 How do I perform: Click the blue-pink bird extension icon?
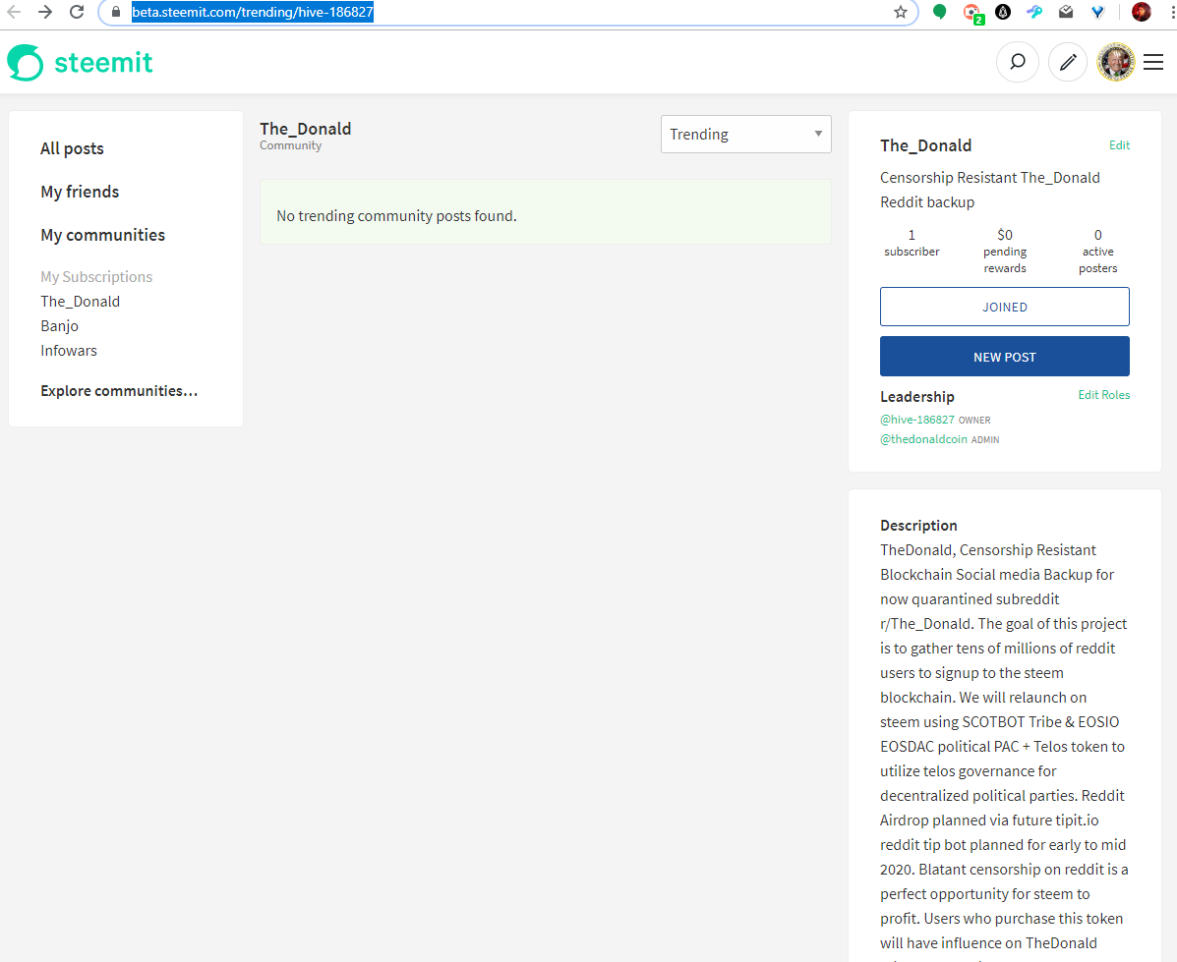click(1034, 12)
